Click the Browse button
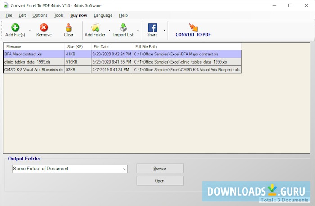 (x=160, y=169)
